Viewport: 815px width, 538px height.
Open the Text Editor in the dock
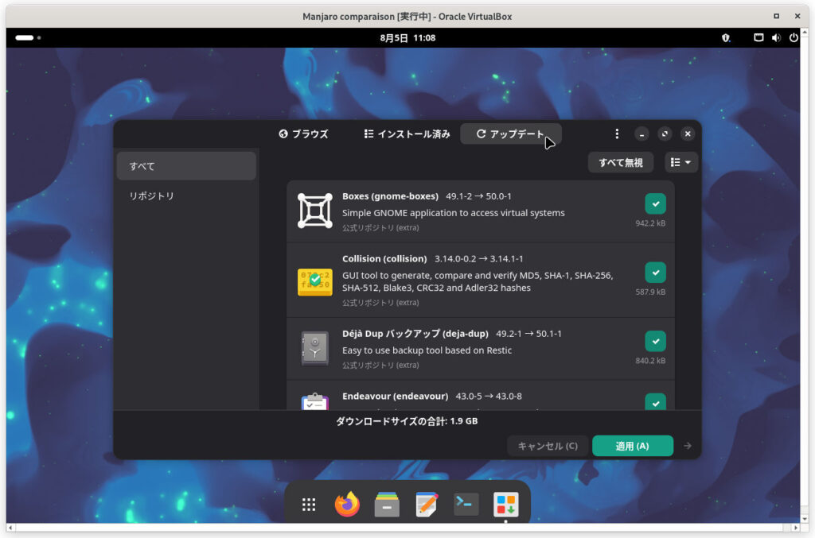pyautogui.click(x=427, y=505)
